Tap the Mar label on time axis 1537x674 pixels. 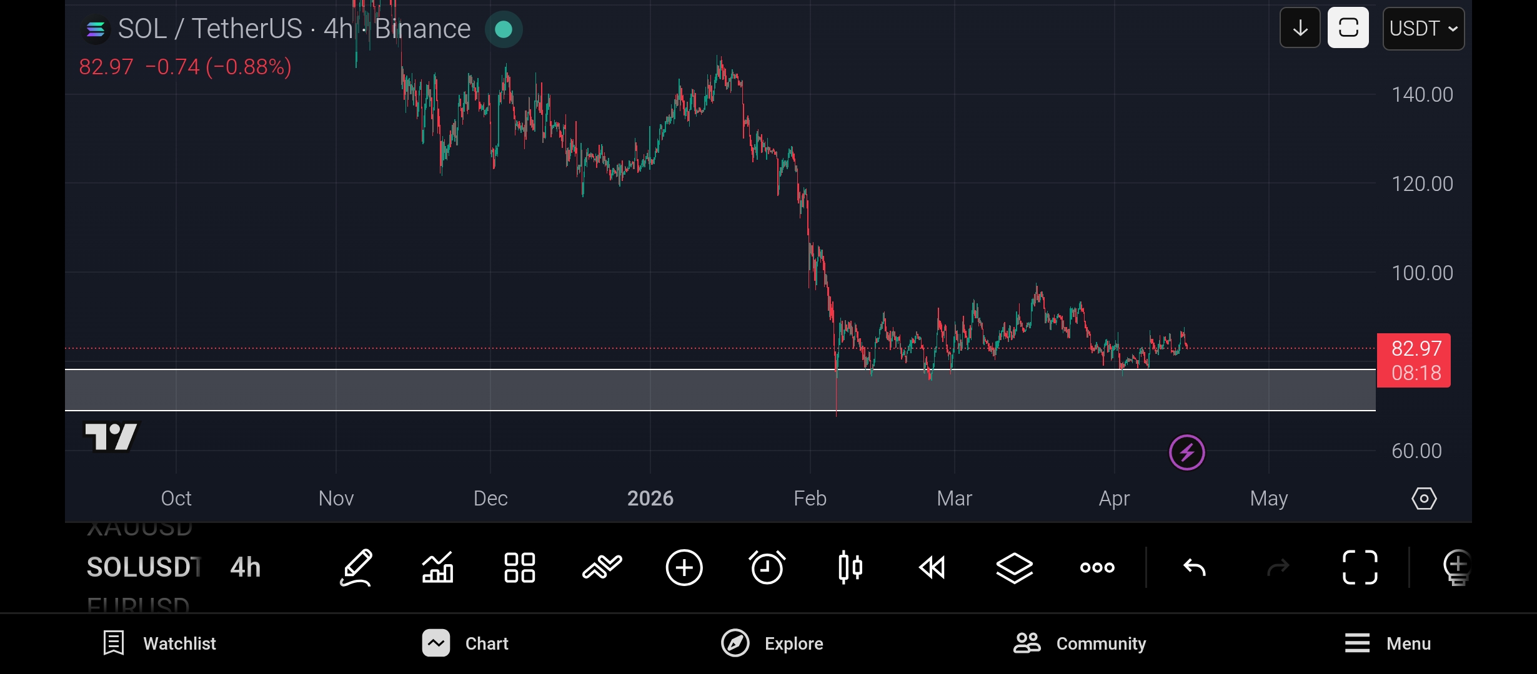[x=955, y=498]
